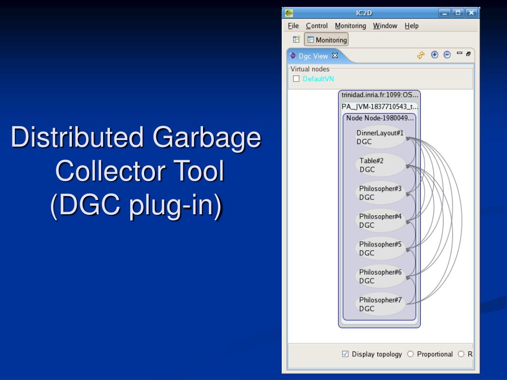Click the DinnerLayout#1 active object
Viewport: 507px width, 380px height.
380,137
